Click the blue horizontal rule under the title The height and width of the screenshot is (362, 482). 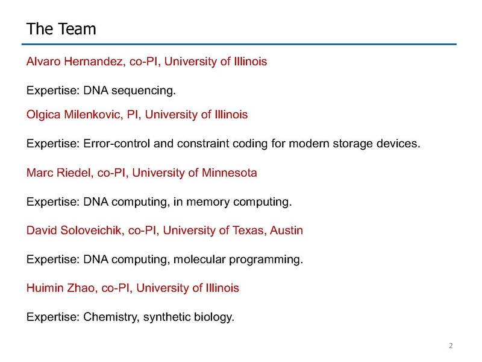click(239, 44)
